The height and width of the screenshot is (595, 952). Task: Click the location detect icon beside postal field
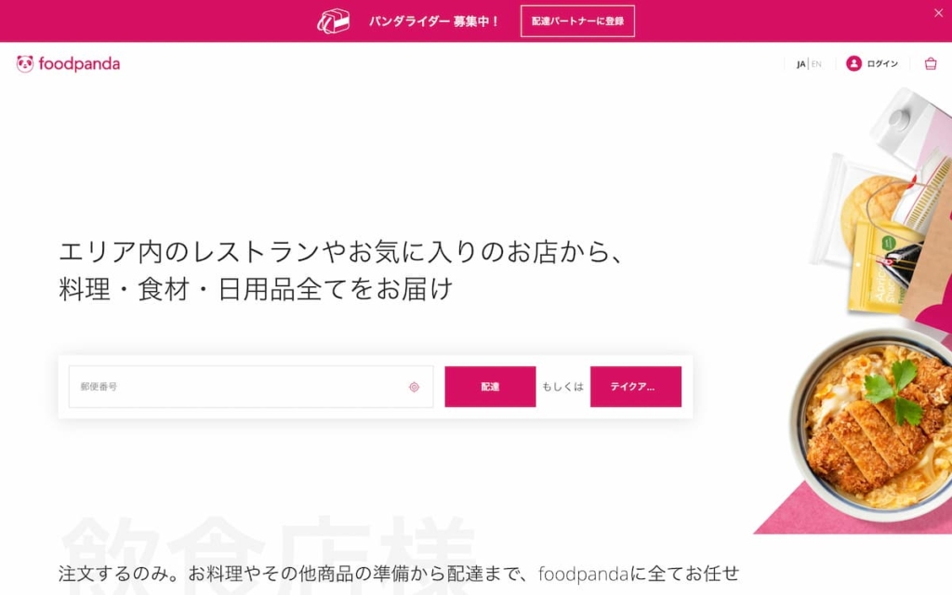tap(414, 387)
